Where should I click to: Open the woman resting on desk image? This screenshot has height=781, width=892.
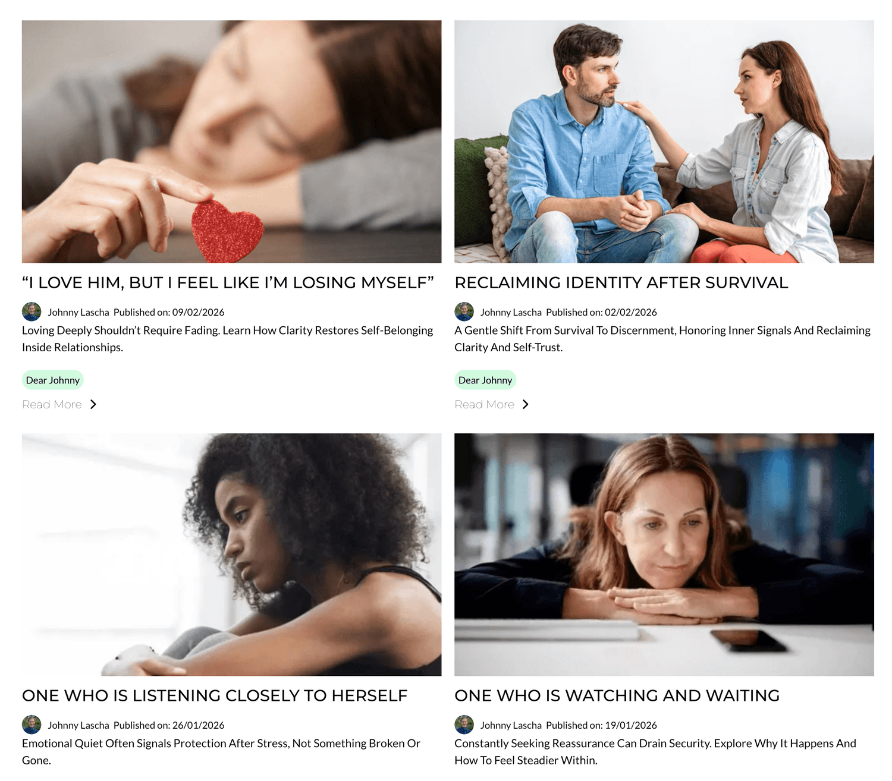[664, 555]
